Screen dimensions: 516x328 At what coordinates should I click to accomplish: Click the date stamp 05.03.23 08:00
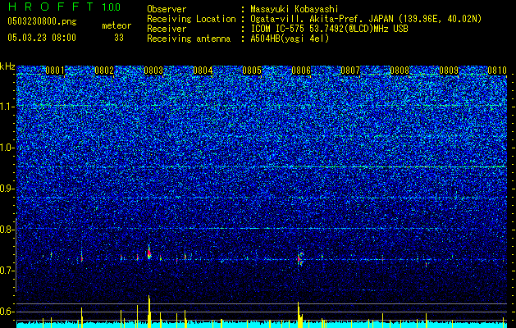42,37
